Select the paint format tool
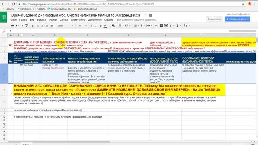Viewport: 258px width, 145px height. pos(27,26)
